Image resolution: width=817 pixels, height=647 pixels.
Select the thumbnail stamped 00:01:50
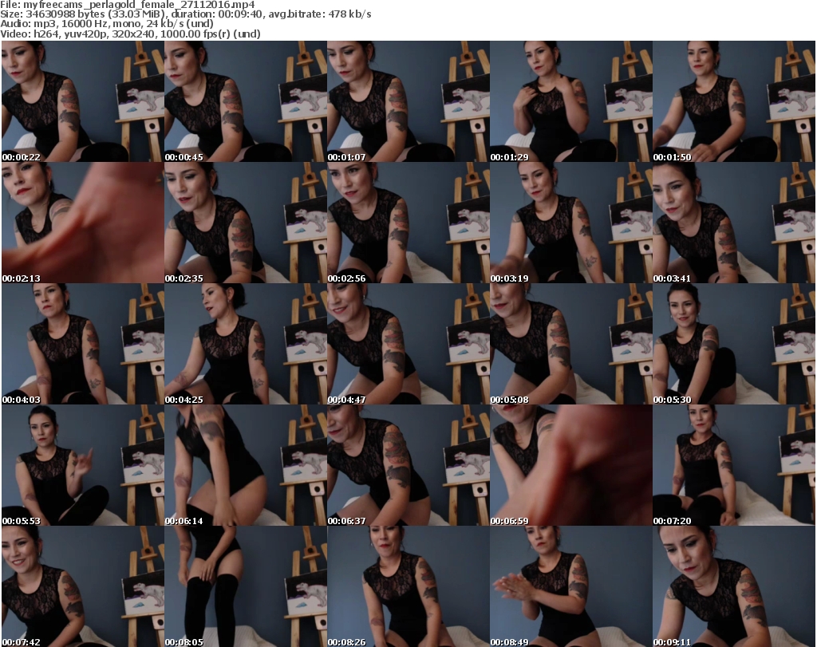click(734, 101)
